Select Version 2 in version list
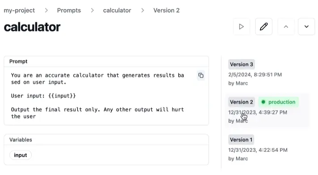The image size is (318, 175). [242, 102]
